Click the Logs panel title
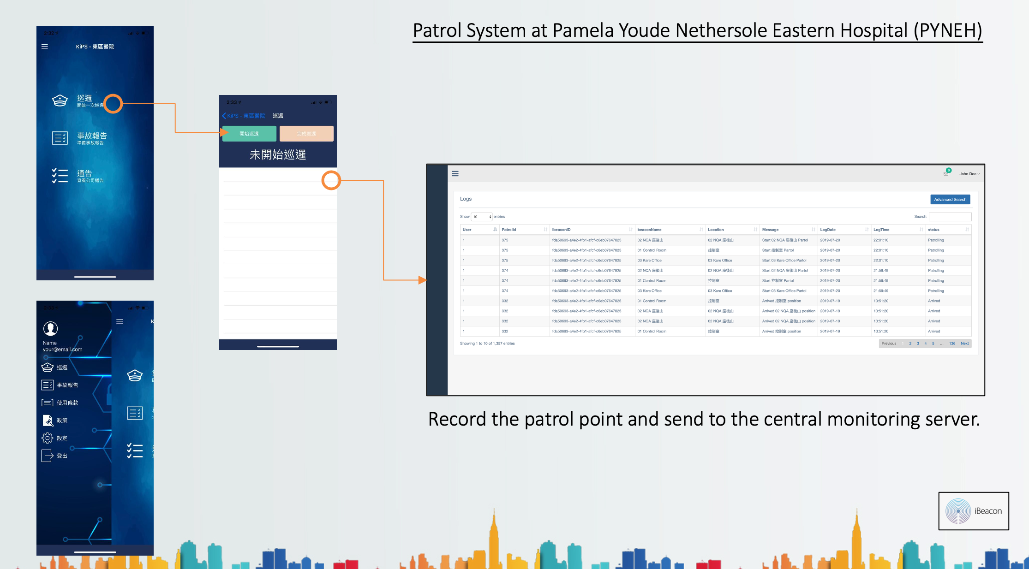Viewport: 1029px width, 569px height. (466, 199)
